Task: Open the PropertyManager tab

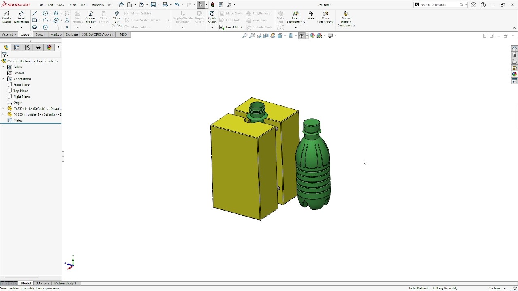Action: [x=17, y=47]
